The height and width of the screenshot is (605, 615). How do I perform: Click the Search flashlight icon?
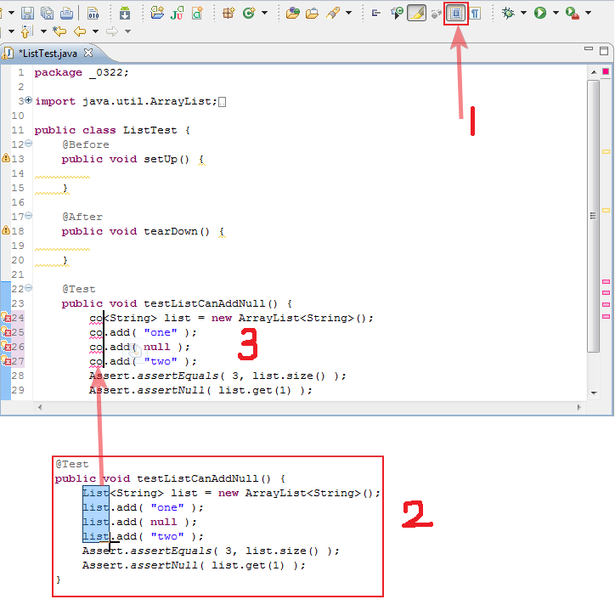pos(333,13)
